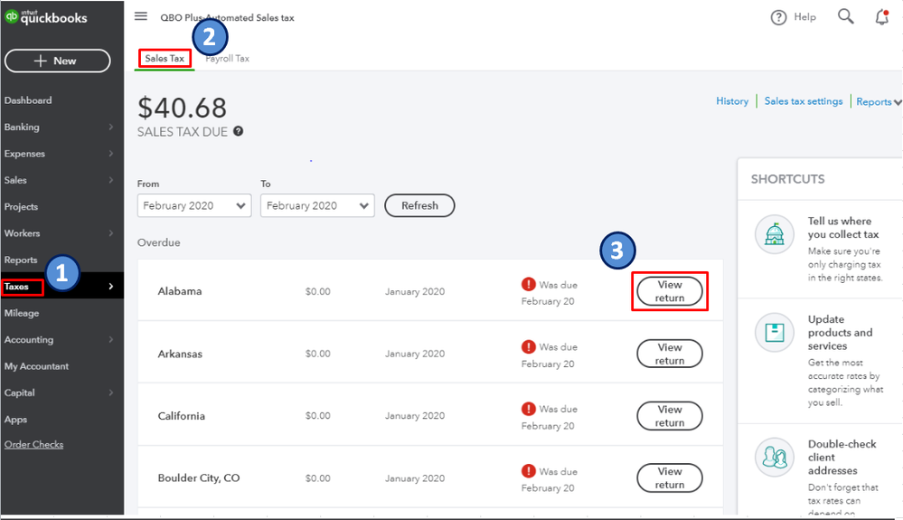Expand the Workers menu chevron

click(111, 233)
